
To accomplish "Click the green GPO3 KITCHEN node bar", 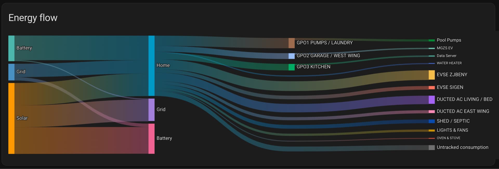I will pyautogui.click(x=292, y=67).
